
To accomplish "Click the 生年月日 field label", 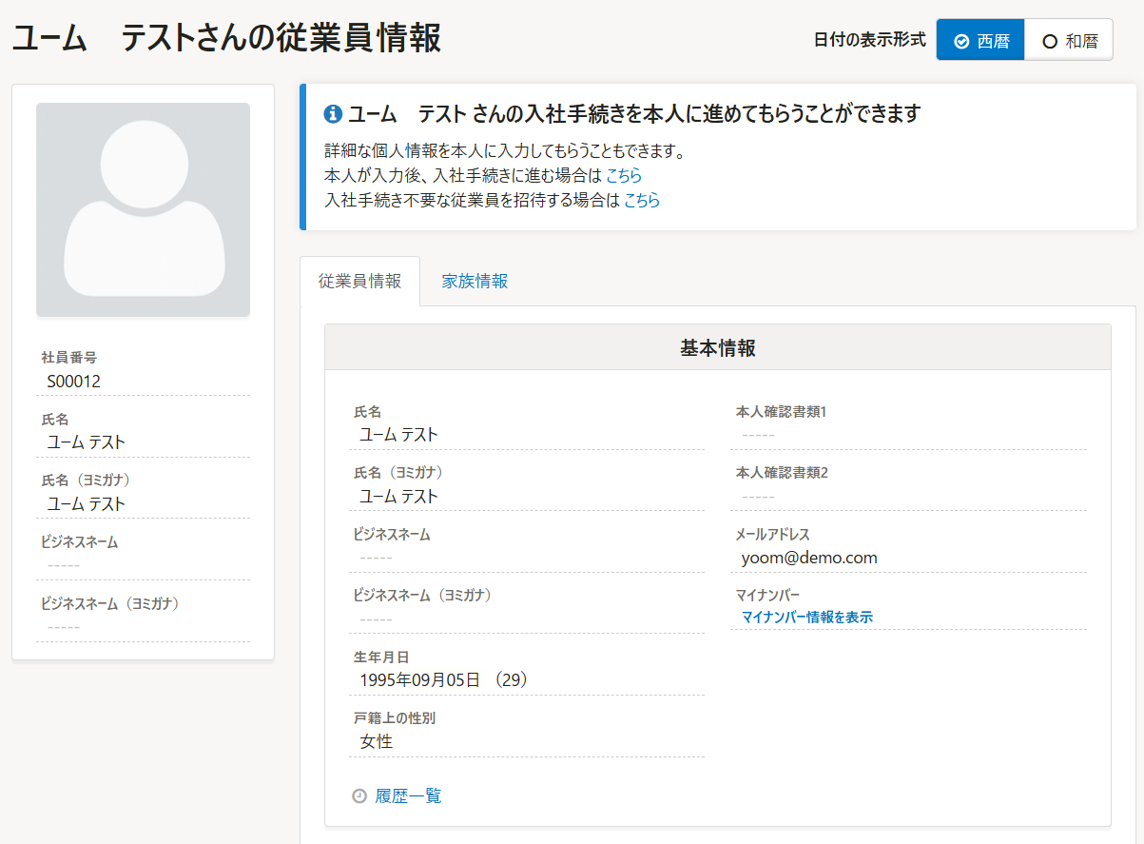I will tap(380, 658).
